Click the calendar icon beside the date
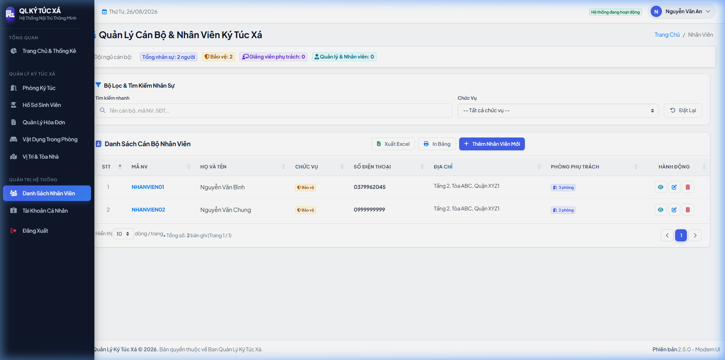The height and width of the screenshot is (360, 725). tap(104, 12)
